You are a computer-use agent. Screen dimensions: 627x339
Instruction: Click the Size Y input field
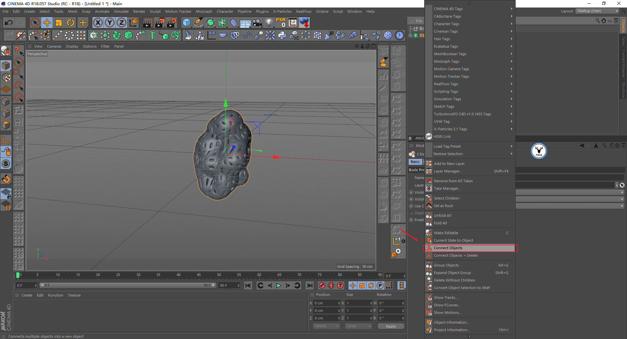359,311
